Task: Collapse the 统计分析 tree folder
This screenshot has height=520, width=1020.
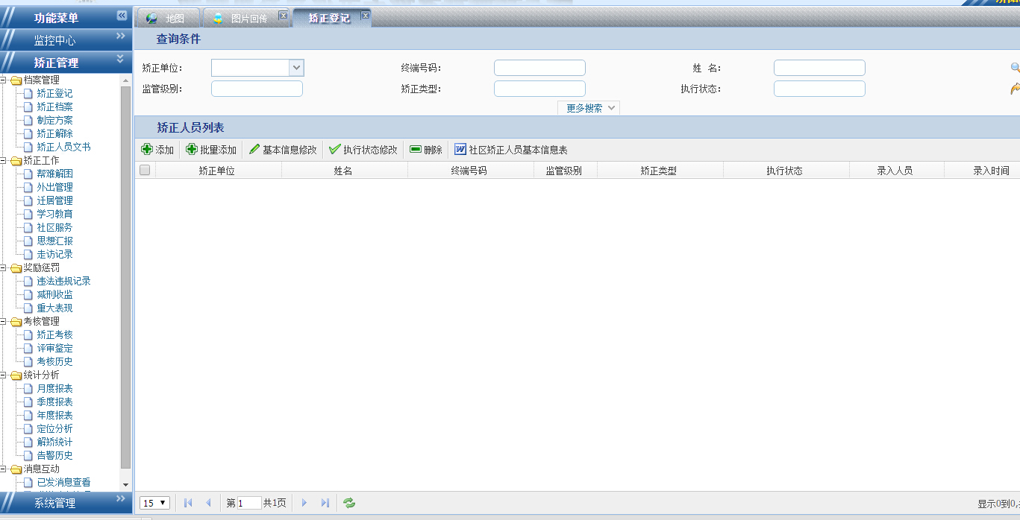Action: pyautogui.click(x=4, y=375)
